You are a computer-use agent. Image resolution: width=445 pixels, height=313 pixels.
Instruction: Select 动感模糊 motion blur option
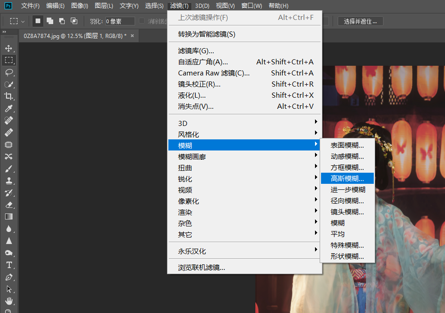point(347,156)
